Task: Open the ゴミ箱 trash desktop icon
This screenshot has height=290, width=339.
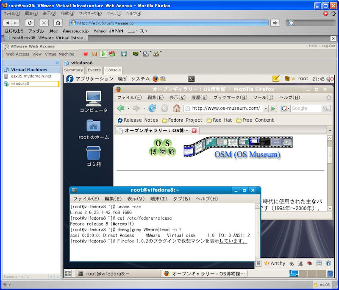Action: point(93,156)
